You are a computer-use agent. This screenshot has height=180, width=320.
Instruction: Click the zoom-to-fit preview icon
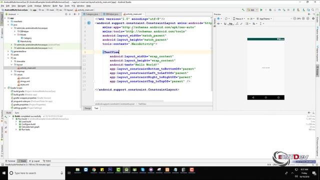tap(308, 18)
